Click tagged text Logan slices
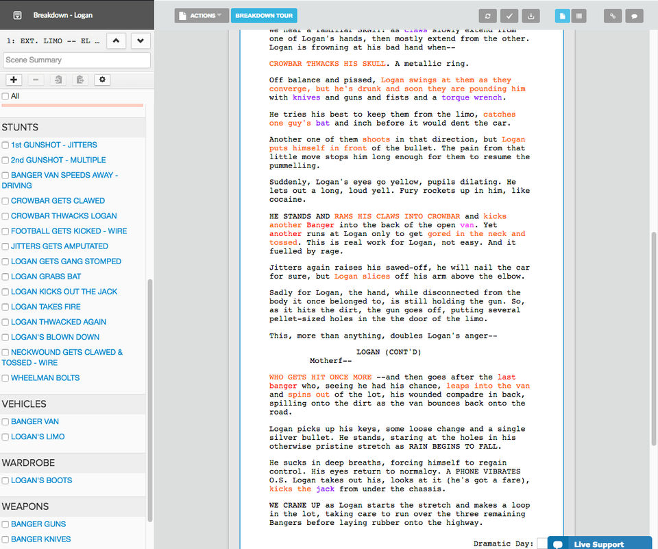This screenshot has width=658, height=549. [362, 277]
